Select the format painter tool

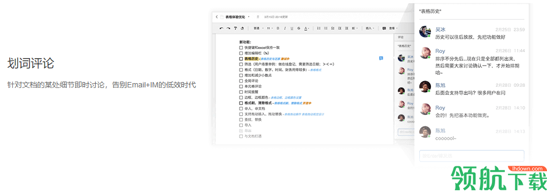click(235, 28)
